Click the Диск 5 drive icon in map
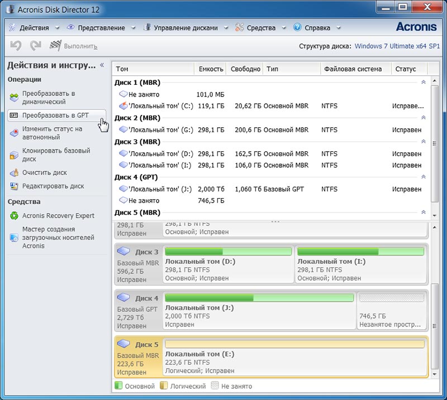Viewport: 447px width, 400px height. pyautogui.click(x=123, y=344)
